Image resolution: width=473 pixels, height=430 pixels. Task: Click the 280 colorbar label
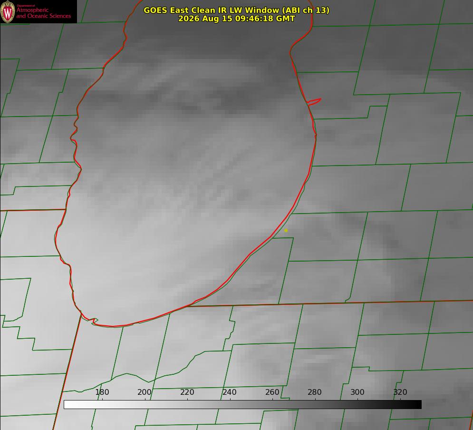coord(315,392)
